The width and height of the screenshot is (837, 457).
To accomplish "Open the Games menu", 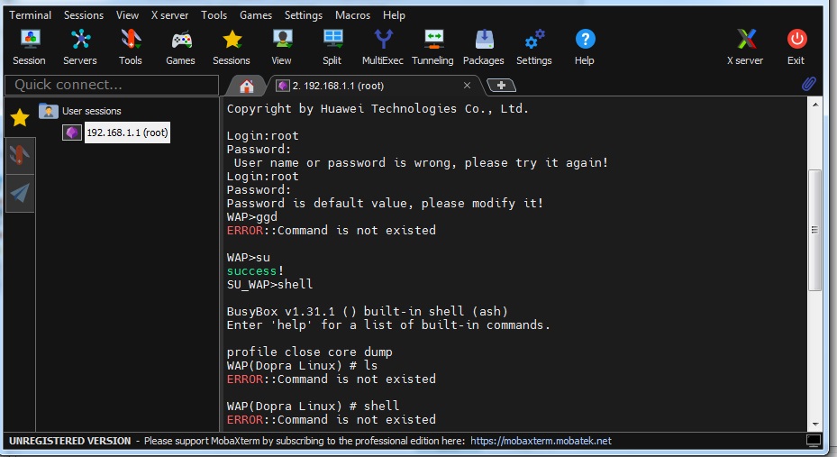I will [x=256, y=15].
